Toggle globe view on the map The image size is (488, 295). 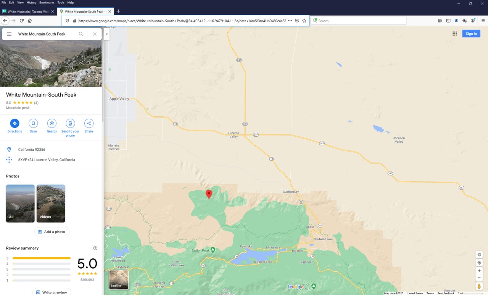point(479,255)
